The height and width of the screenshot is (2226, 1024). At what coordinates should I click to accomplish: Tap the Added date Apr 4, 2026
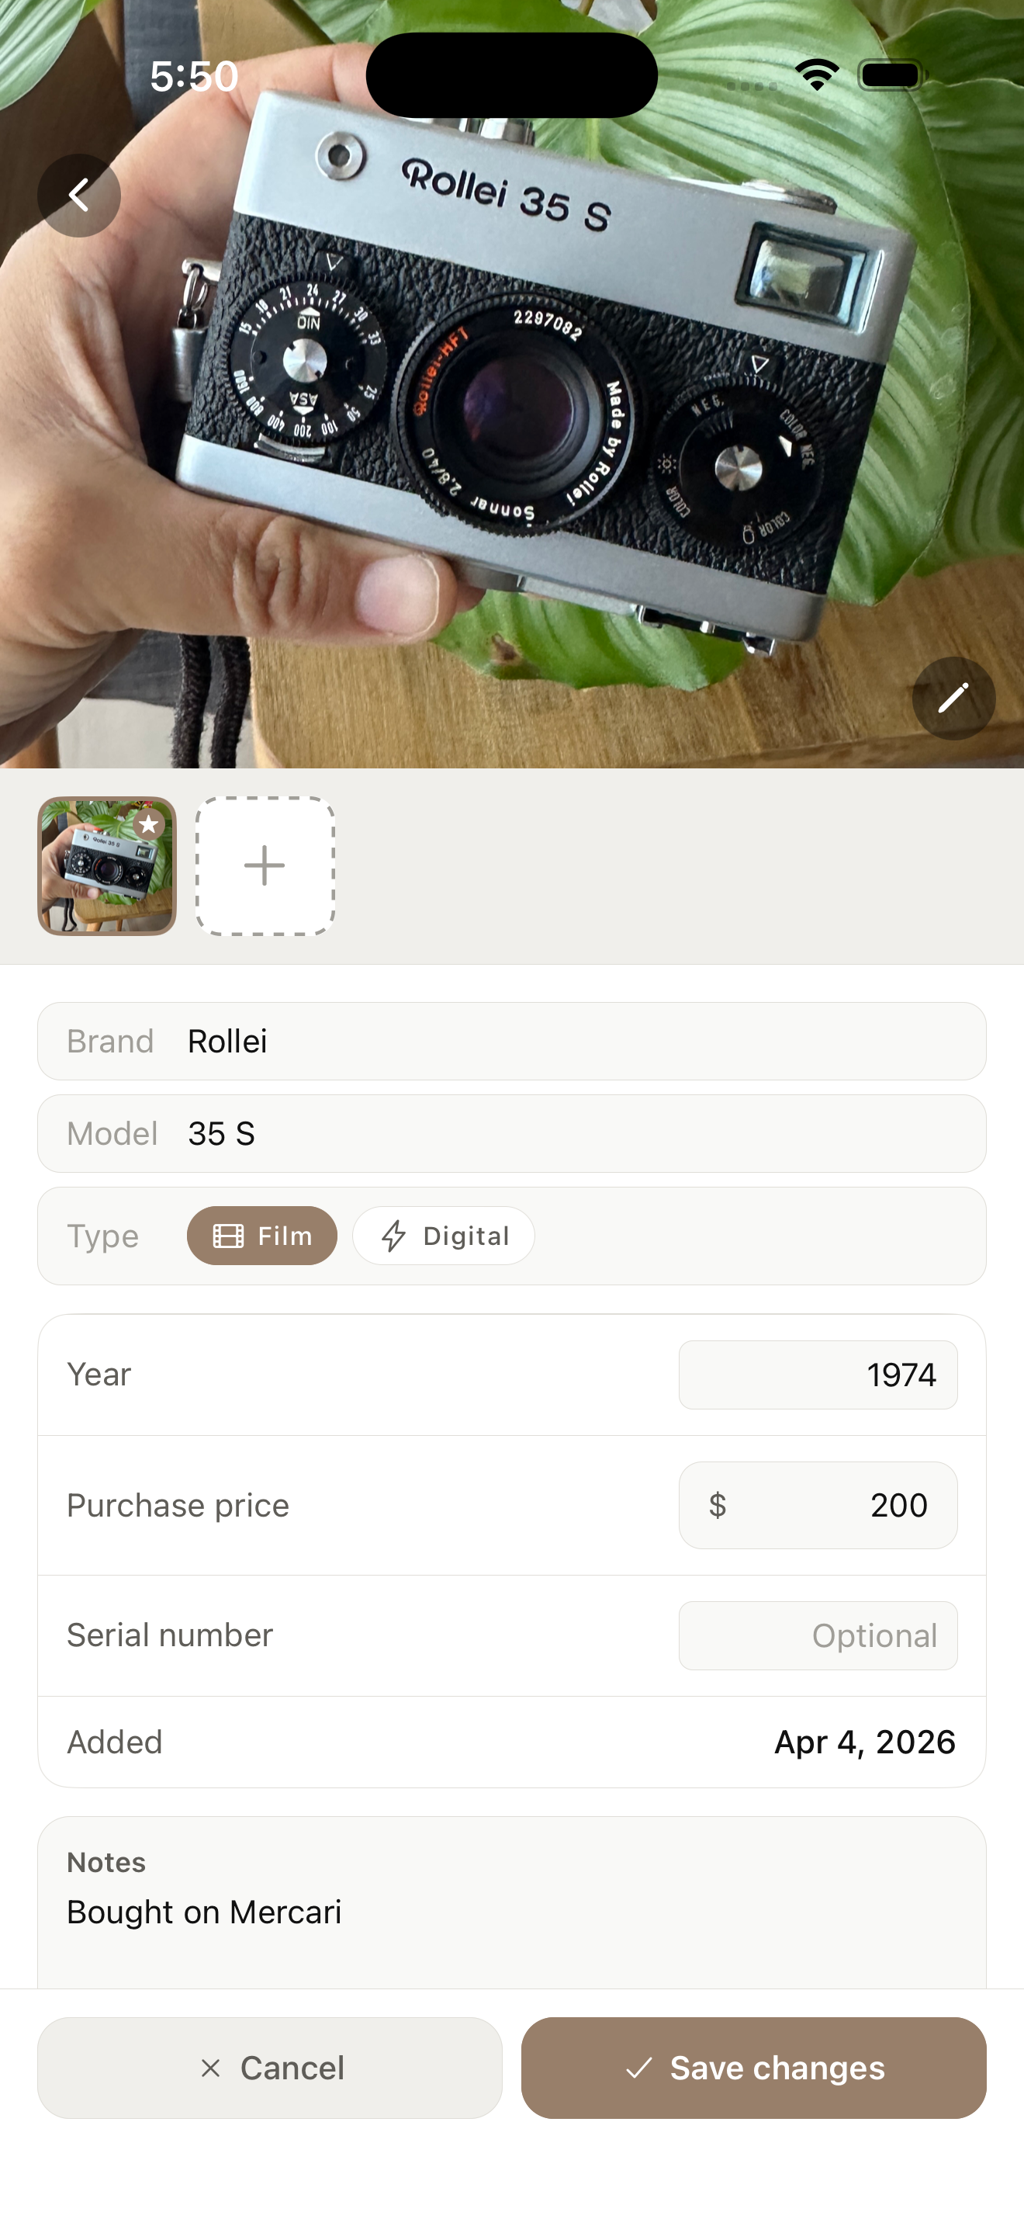(x=864, y=1742)
